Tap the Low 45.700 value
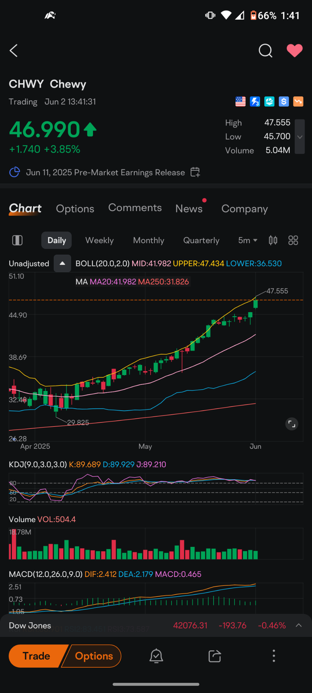Image resolution: width=312 pixels, height=693 pixels. [x=277, y=136]
